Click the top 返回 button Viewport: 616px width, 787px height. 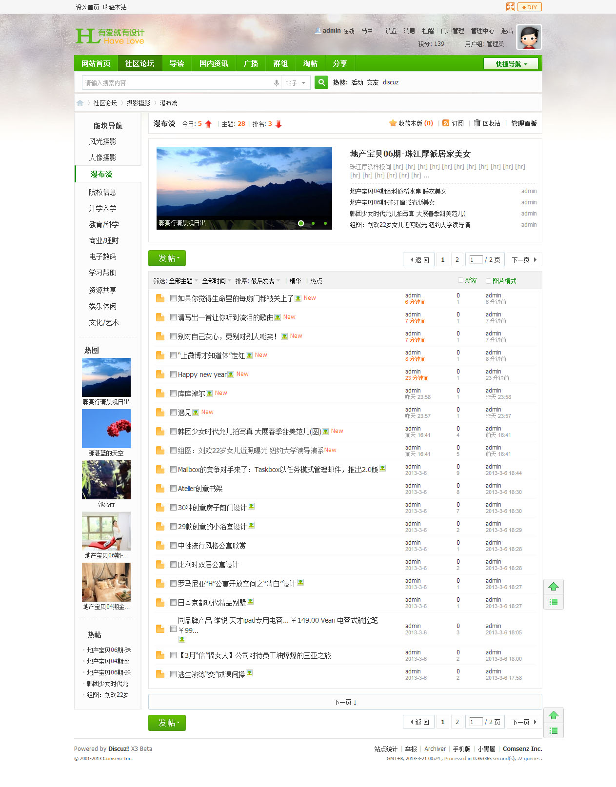click(x=419, y=259)
